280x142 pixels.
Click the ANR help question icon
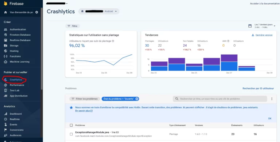(x=228, y=41)
